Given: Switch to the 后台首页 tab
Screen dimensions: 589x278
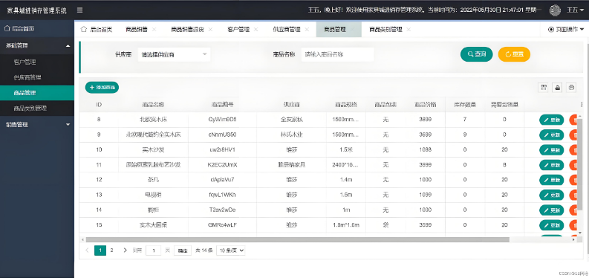Looking at the screenshot, I should 97,29.
